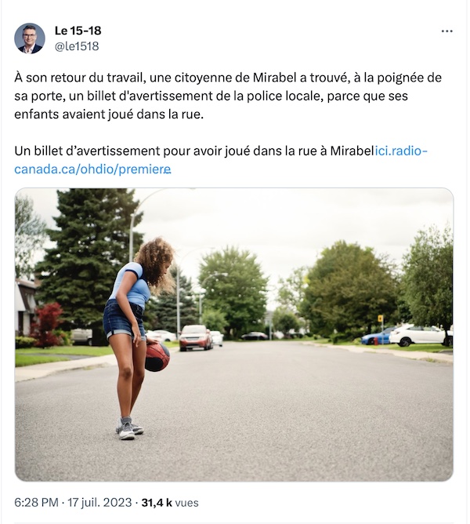Click the basketball in the photo

click(157, 357)
